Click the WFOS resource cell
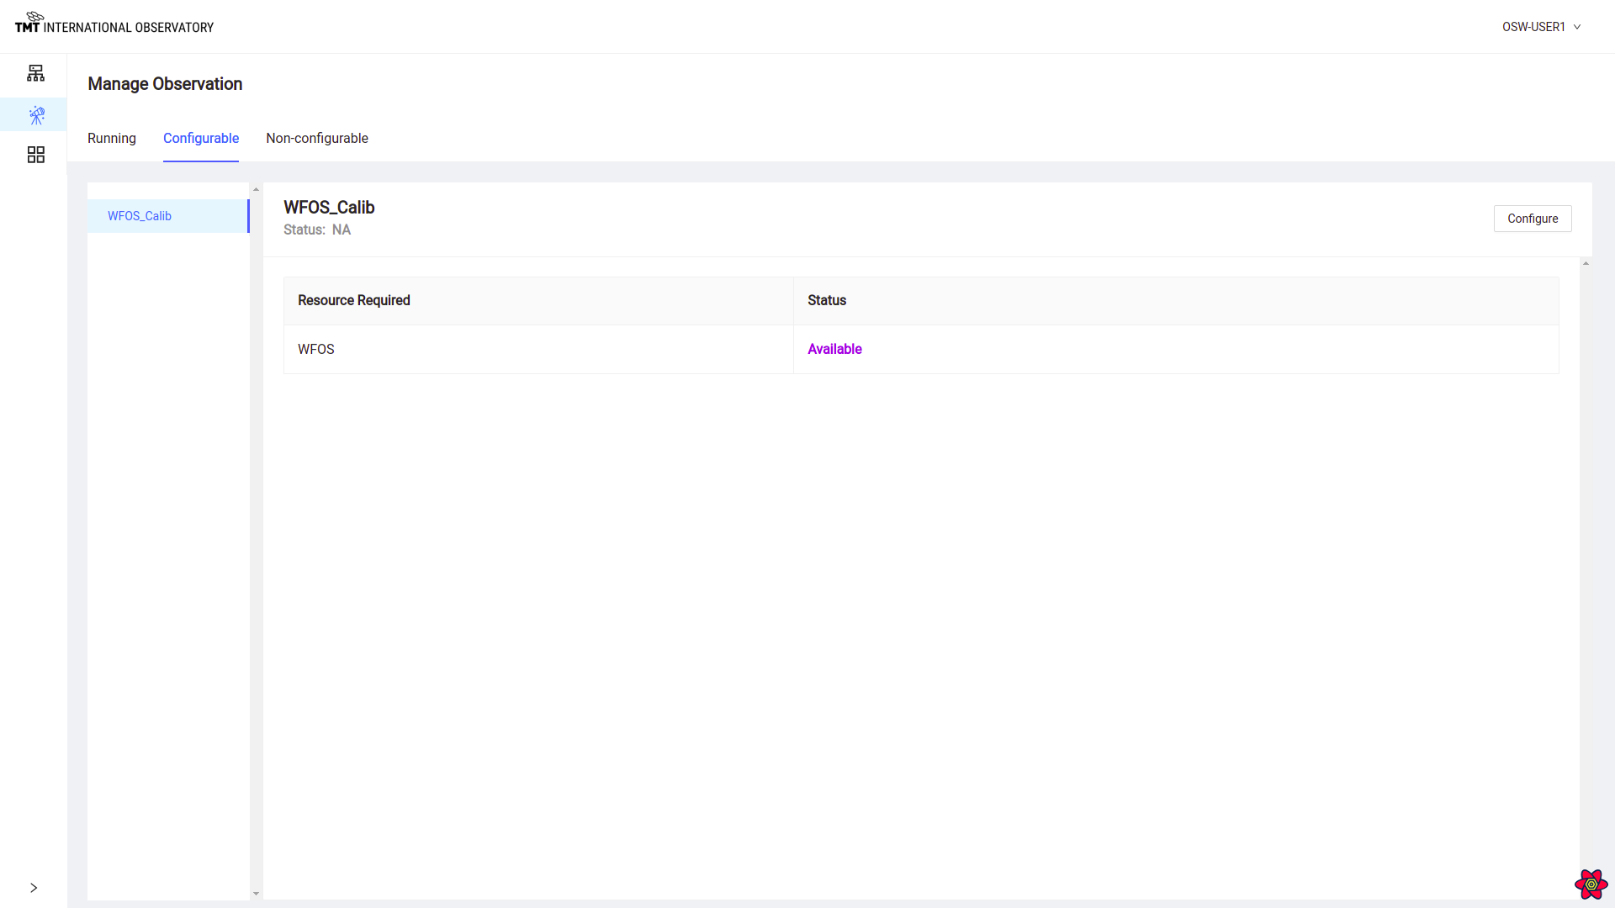This screenshot has width=1615, height=908. point(538,349)
